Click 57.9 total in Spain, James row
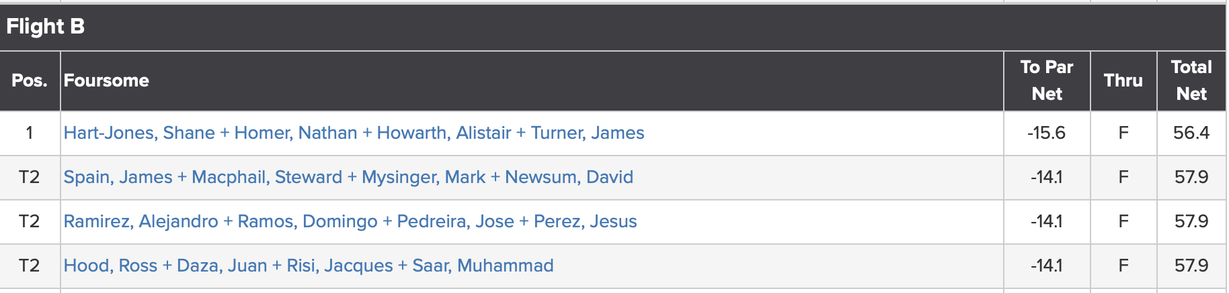This screenshot has height=293, width=1229. (1191, 177)
